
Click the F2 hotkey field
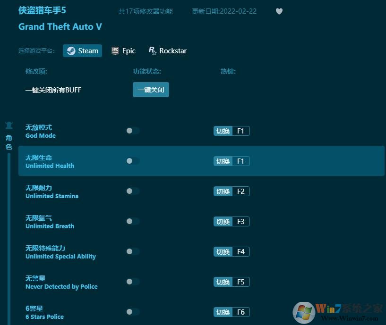241,192
